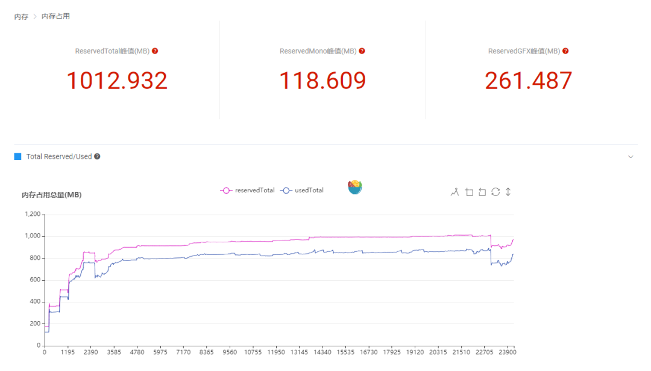Click the 23900 x-axis label
Image resolution: width=651 pixels, height=371 pixels.
coord(508,352)
